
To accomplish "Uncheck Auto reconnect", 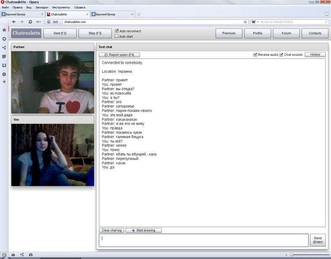I will tap(117, 31).
